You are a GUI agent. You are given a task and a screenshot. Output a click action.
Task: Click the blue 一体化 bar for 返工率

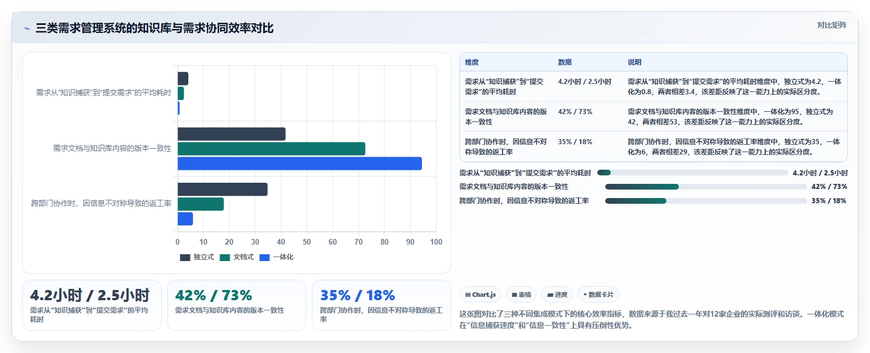coord(185,219)
